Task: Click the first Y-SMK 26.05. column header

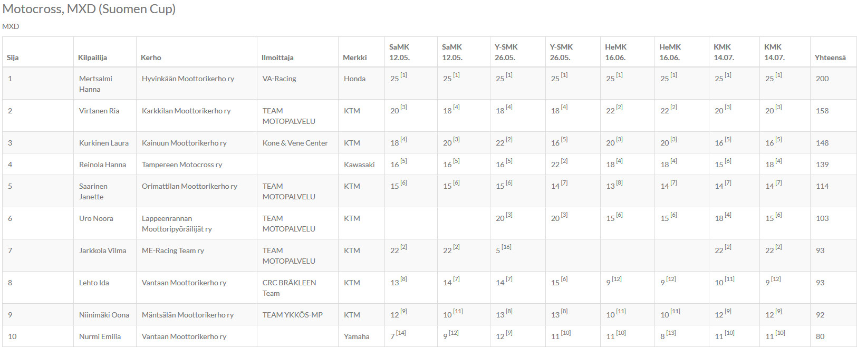Action: pos(506,52)
